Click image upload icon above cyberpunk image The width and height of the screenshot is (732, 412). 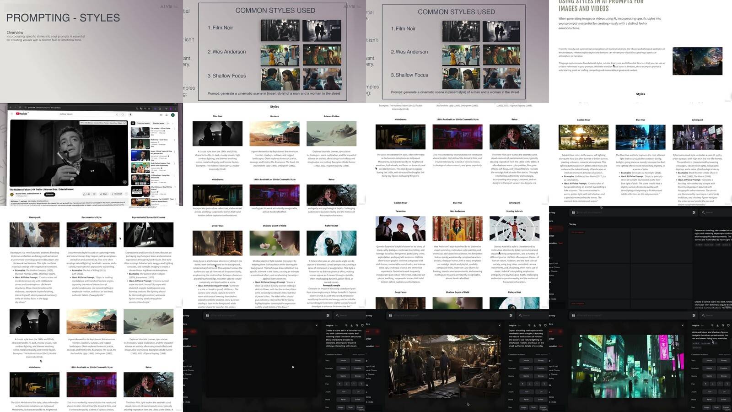(573, 315)
